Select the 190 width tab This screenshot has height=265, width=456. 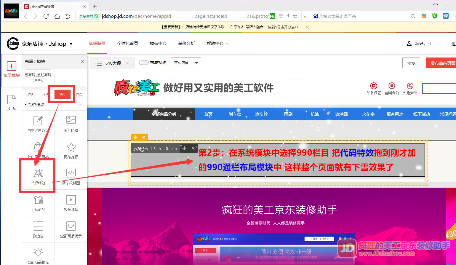pos(30,94)
